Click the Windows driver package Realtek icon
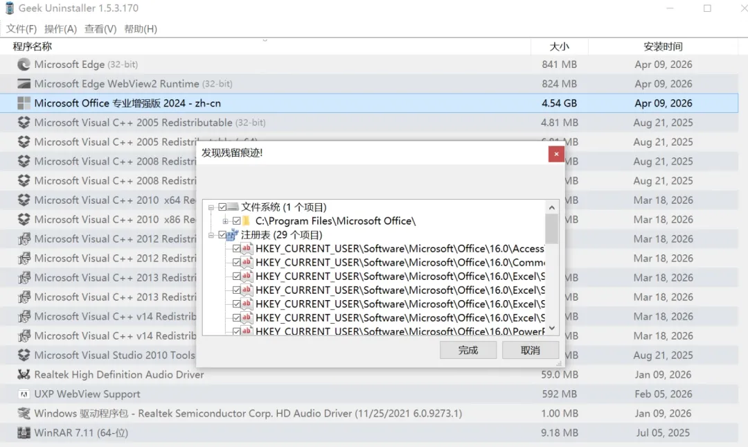 (x=24, y=414)
